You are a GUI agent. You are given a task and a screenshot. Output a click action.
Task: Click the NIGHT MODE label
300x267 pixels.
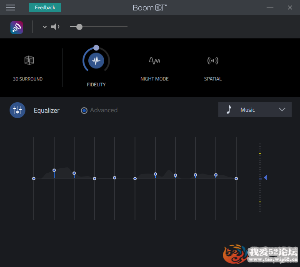pyautogui.click(x=155, y=79)
